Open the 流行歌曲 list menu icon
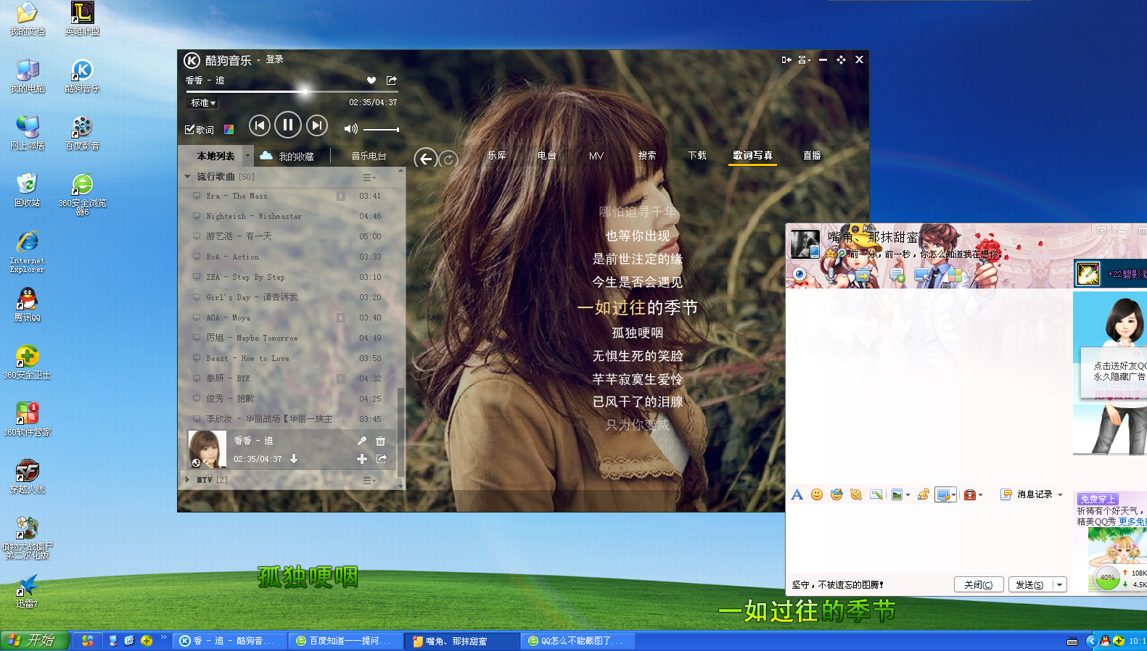Viewport: 1147px width, 651px height. pyautogui.click(x=369, y=178)
